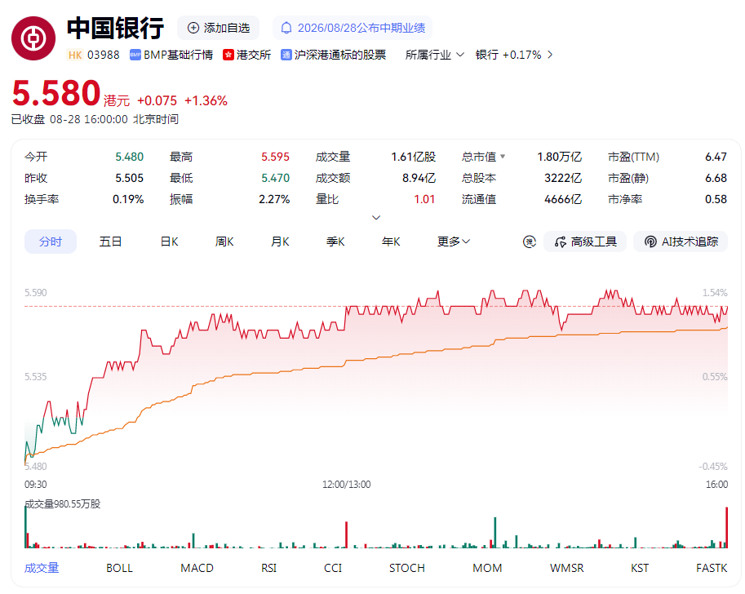Click the 市盈(TTM) value 6.47
Viewport: 745px width, 594px height.
pyautogui.click(x=716, y=157)
